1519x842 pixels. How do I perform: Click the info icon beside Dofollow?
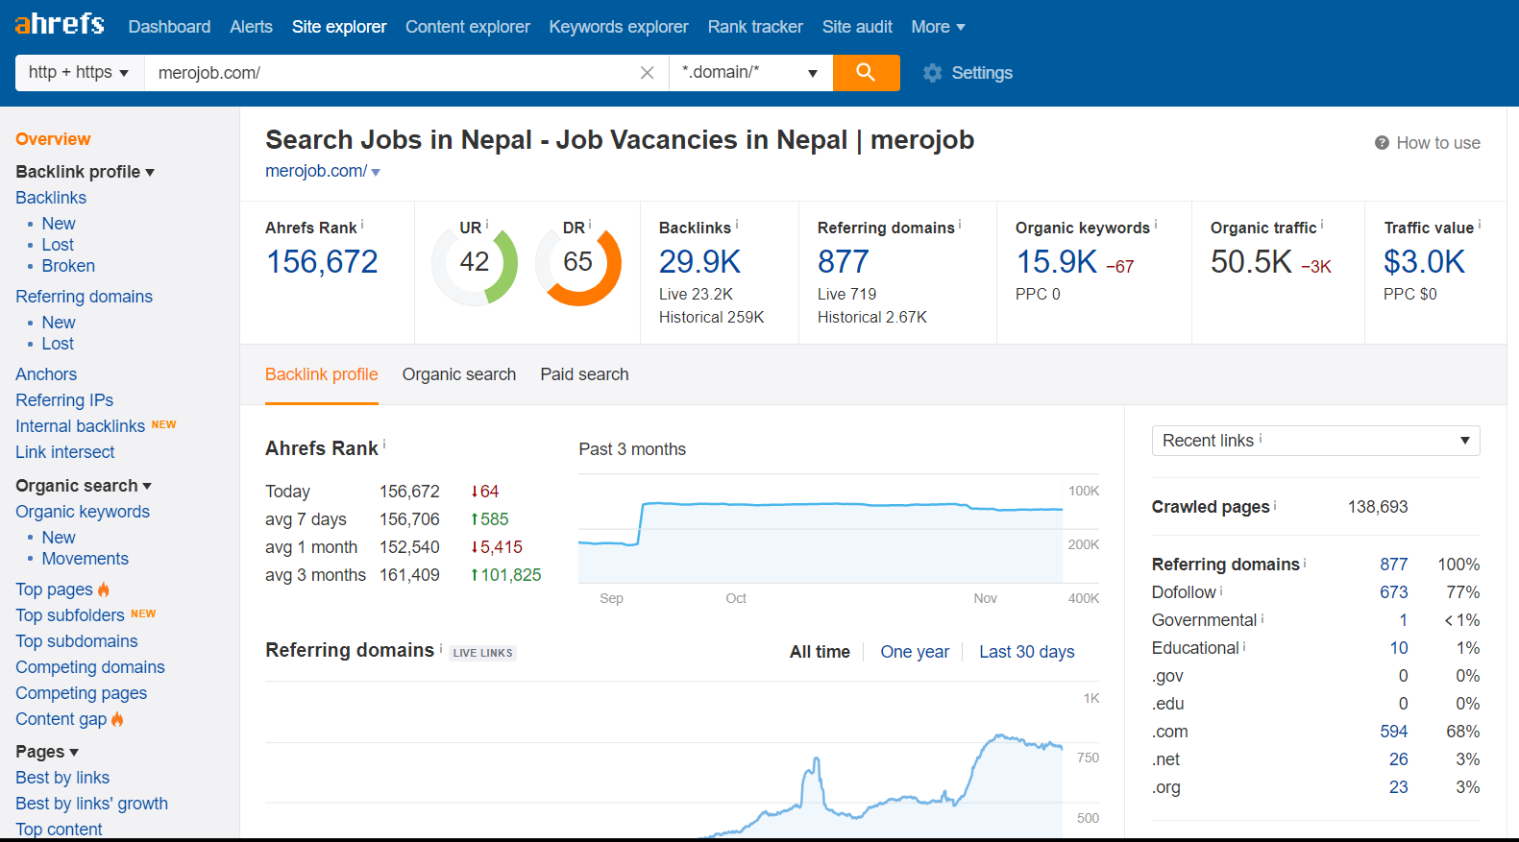(x=1221, y=590)
